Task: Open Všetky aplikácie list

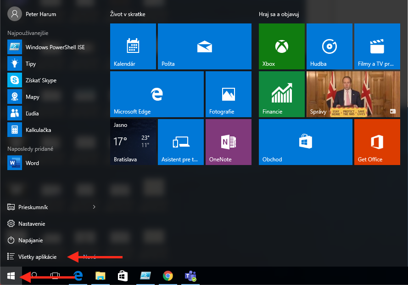Action: [x=37, y=257]
